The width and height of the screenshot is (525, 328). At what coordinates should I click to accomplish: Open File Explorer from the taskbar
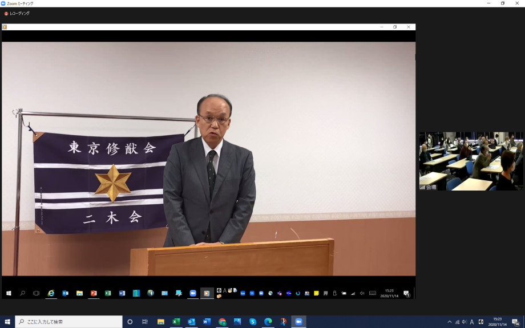click(161, 322)
